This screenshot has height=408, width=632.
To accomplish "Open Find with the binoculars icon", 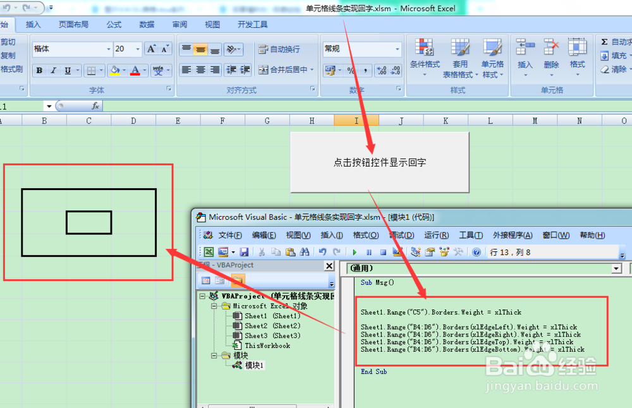I will pos(305,252).
